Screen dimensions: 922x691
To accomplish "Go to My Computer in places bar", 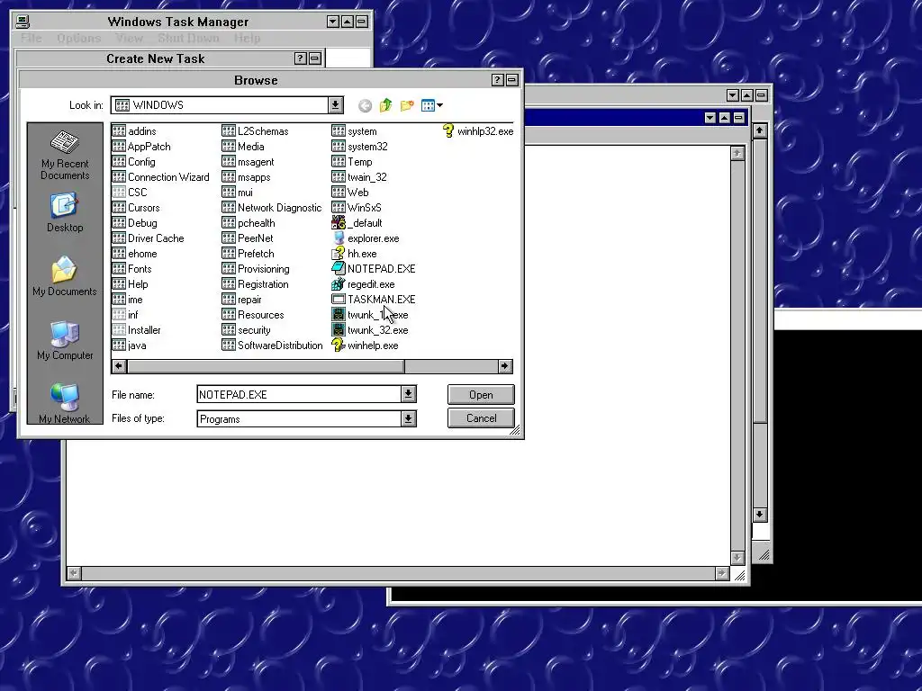I will click(x=65, y=340).
